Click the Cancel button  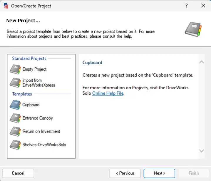click(18, 173)
